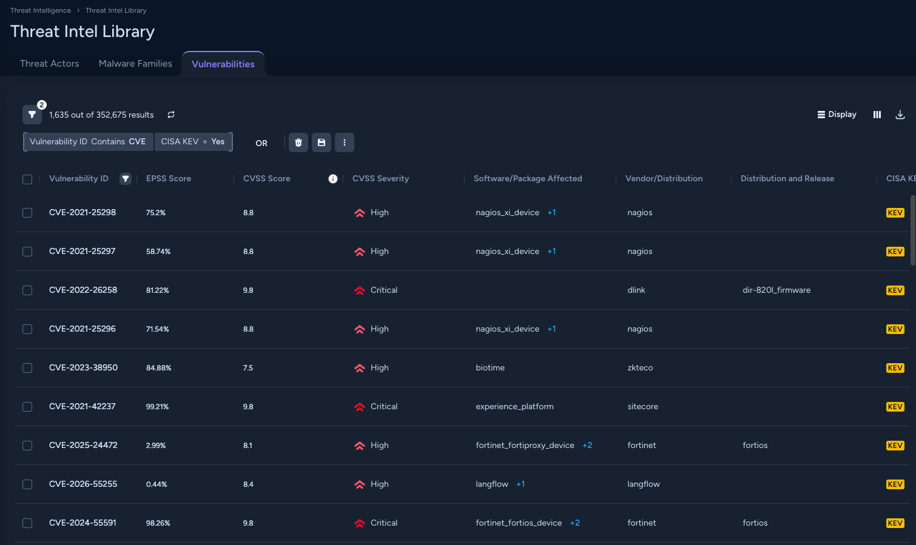Expand +1 software for langflow row
Image resolution: width=916 pixels, height=545 pixels.
click(520, 484)
